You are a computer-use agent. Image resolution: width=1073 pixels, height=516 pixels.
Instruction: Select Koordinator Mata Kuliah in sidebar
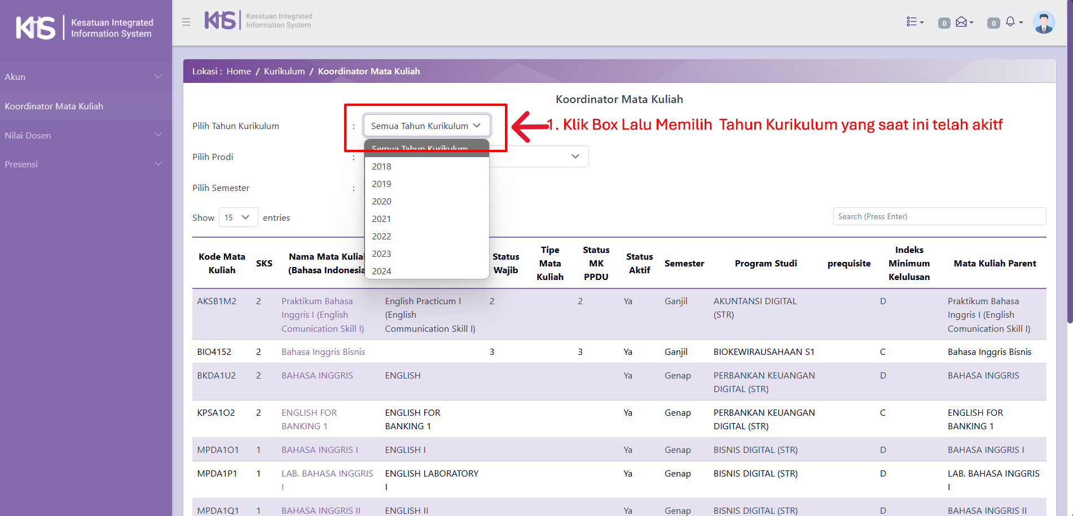(54, 106)
